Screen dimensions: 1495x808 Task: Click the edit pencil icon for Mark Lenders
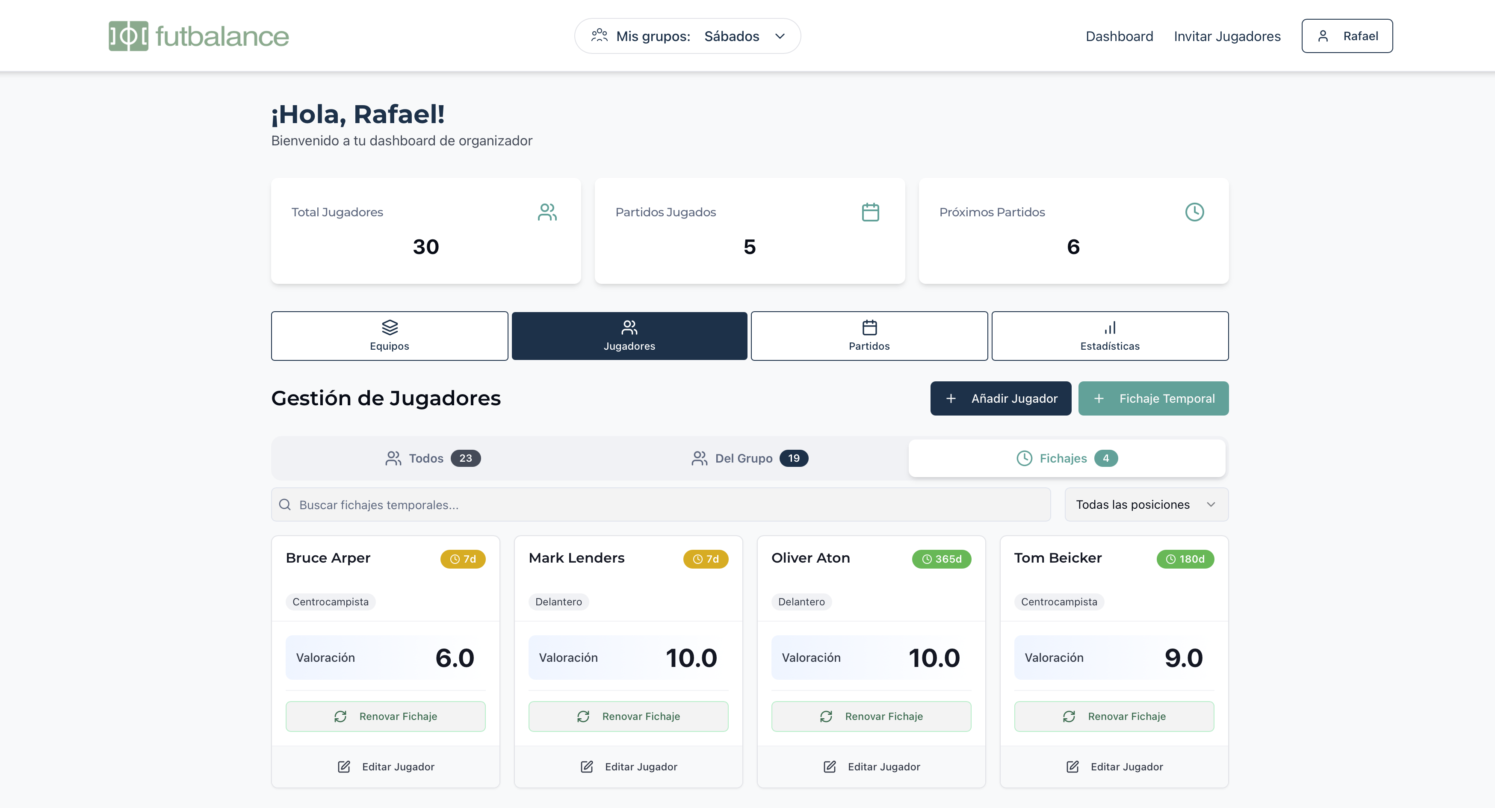point(586,766)
